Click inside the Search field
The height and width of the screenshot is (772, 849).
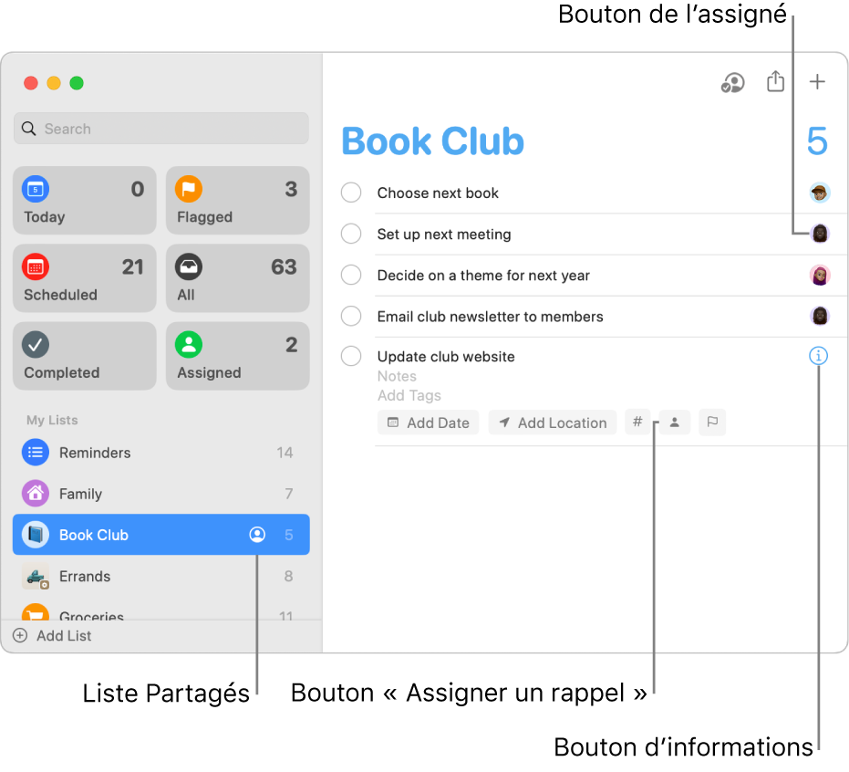pyautogui.click(x=160, y=128)
